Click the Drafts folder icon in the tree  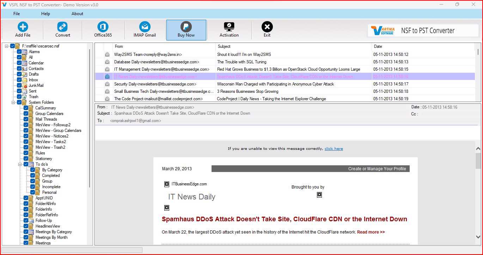25,74
